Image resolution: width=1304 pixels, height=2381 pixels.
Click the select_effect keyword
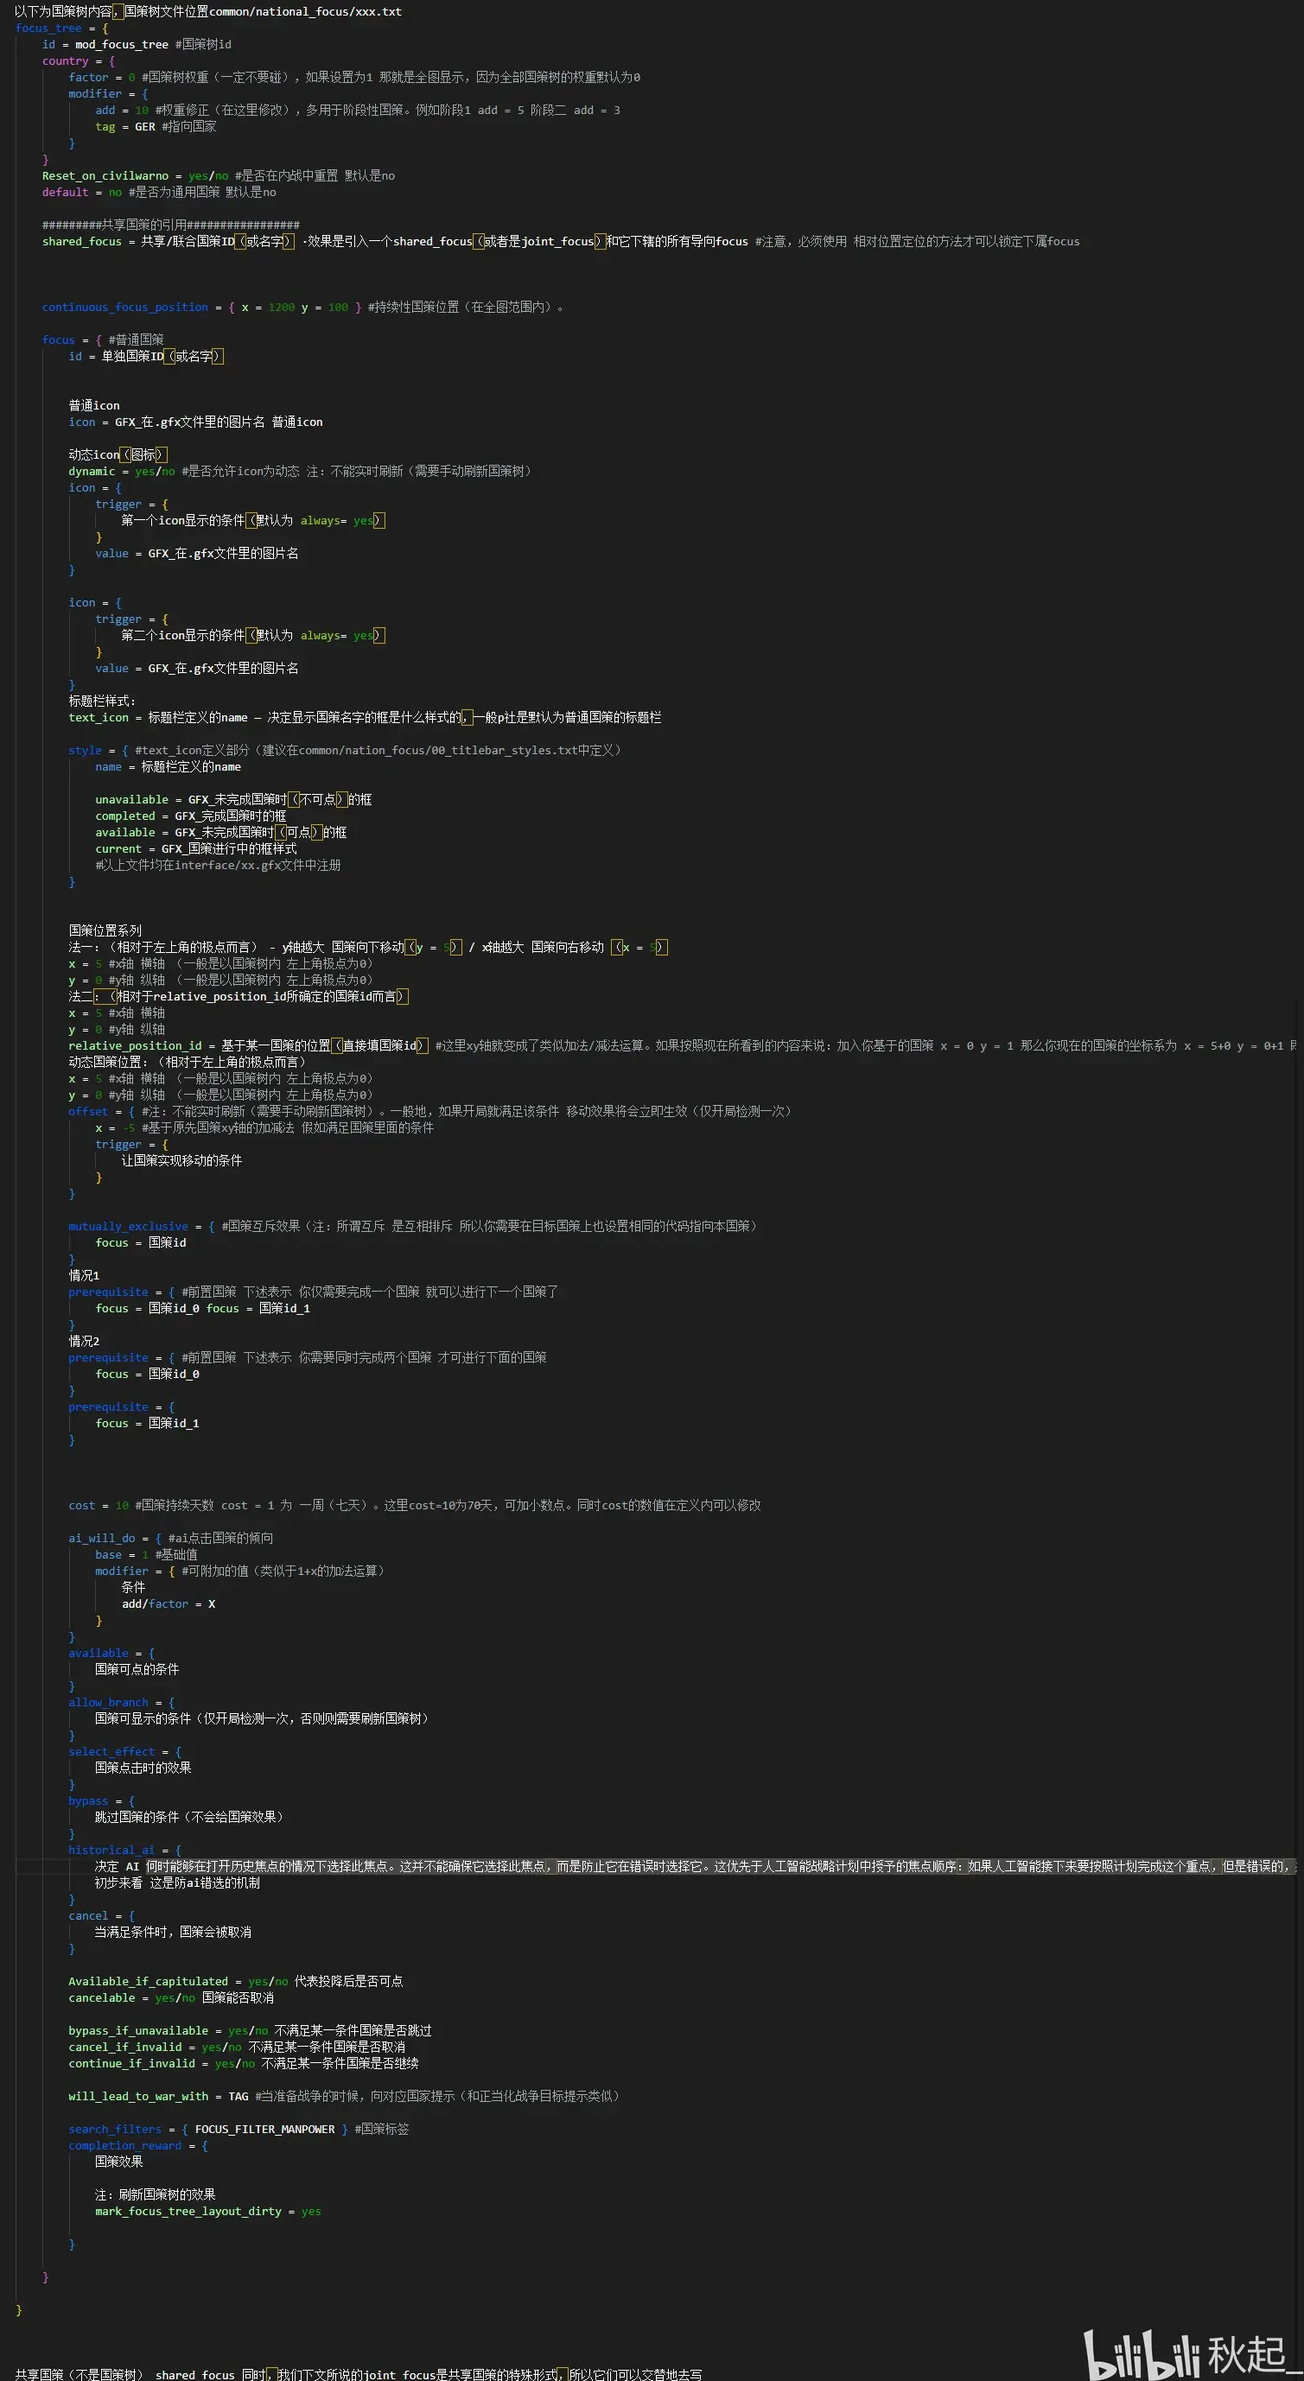coord(111,1751)
